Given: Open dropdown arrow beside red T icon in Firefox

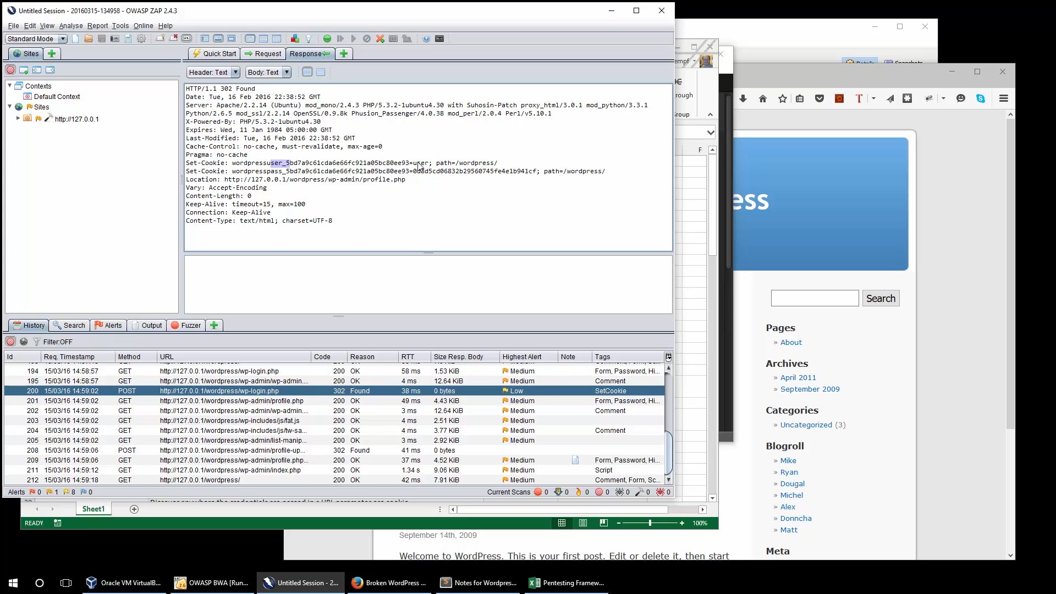Looking at the screenshot, I should tap(873, 98).
